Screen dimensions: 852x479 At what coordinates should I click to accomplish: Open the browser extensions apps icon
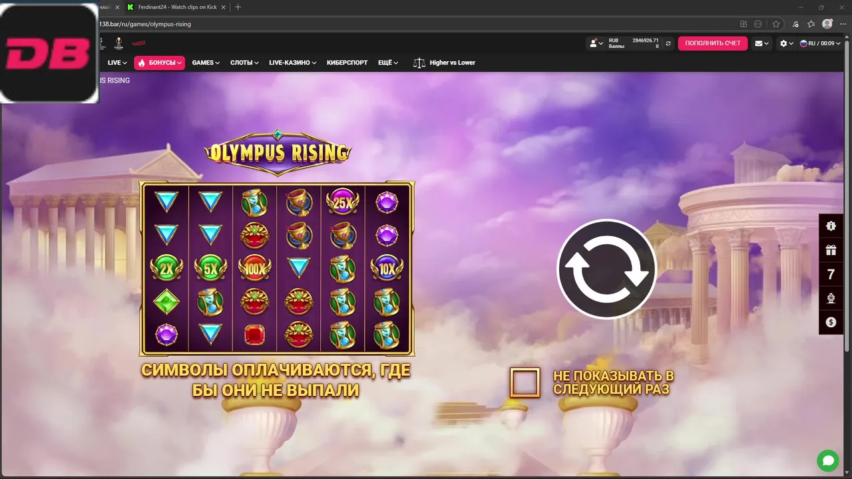click(744, 24)
